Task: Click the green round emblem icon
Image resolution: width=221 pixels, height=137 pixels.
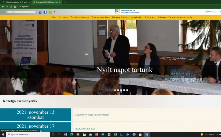Action: [x=50, y=12]
